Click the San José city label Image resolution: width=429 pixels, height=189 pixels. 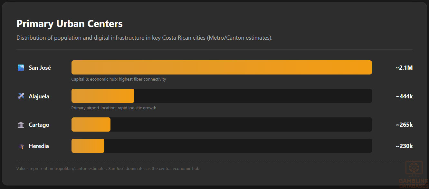click(x=40, y=68)
